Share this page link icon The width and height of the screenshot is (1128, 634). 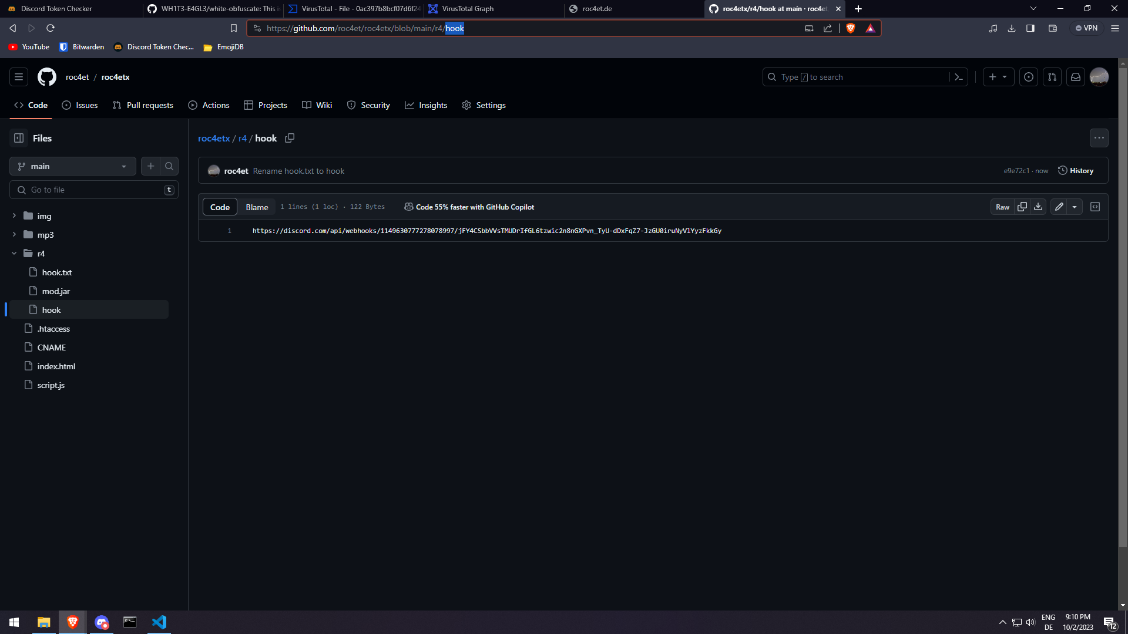pyautogui.click(x=828, y=28)
